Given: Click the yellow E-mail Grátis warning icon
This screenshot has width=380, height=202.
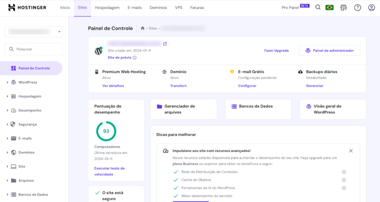Looking at the screenshot, I should pyautogui.click(x=232, y=72).
